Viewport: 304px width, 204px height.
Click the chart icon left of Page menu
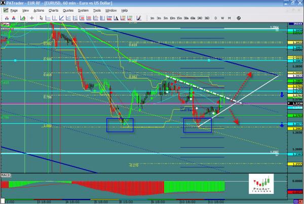[x=5, y=10]
